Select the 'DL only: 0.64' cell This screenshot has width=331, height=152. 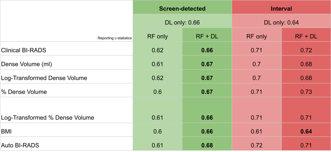coord(281,23)
